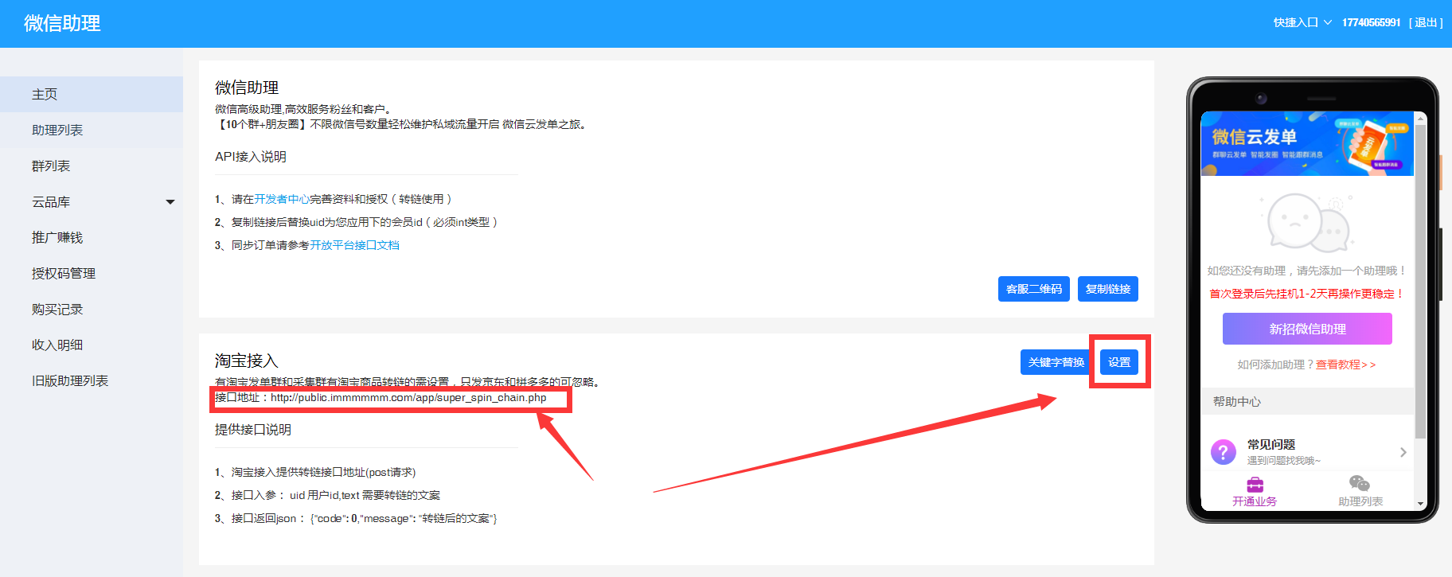Click the 接口地址 URL text
The image size is (1452, 577).
click(408, 398)
